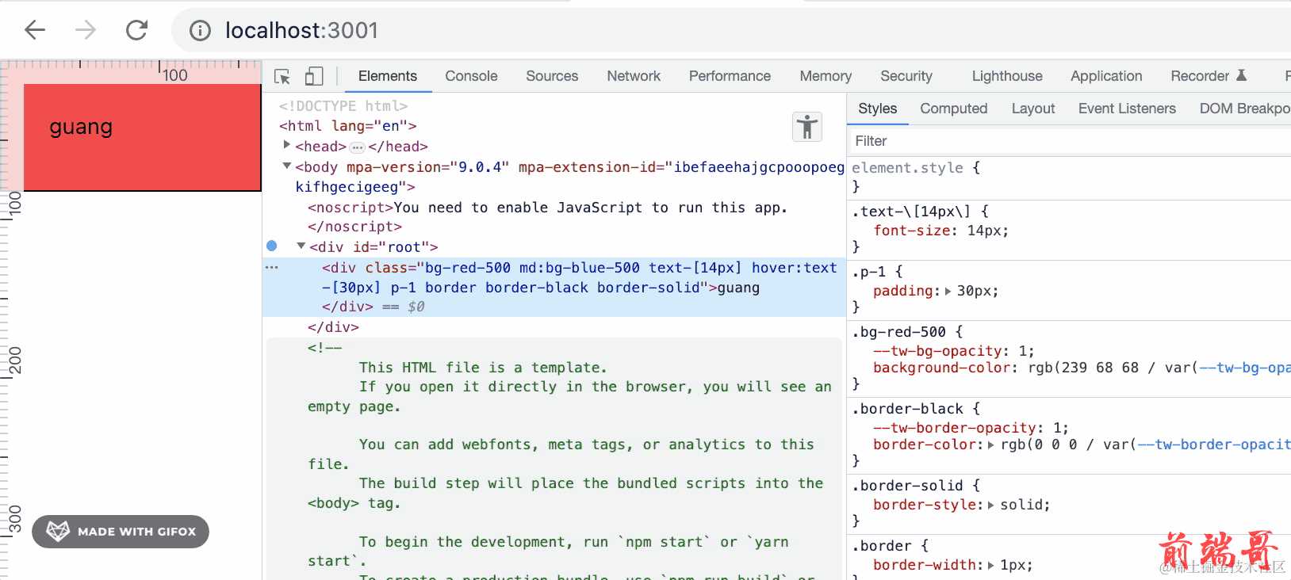Click the site info icon in address bar
Viewport: 1291px width, 580px height.
pos(200,30)
